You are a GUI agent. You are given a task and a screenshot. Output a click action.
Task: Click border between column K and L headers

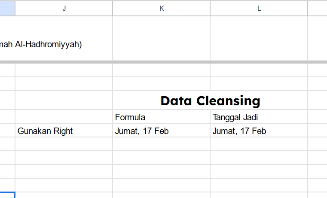click(210, 8)
